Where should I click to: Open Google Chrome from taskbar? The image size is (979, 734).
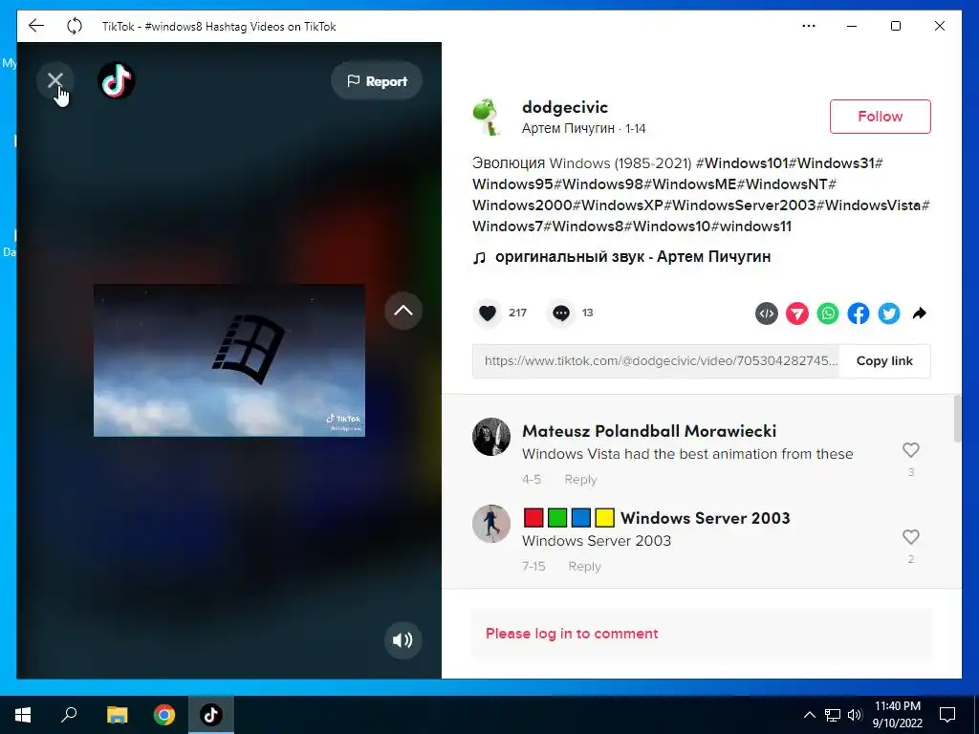pos(164,715)
